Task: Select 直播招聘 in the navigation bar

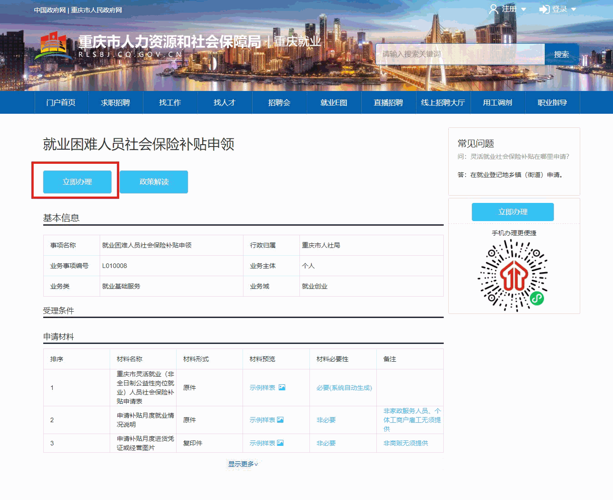Action: click(388, 103)
